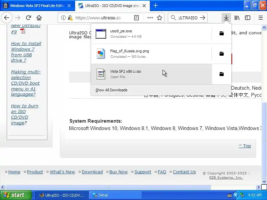The height and width of the screenshot is (200, 267).
Task: Switch to the Setup taskbar window
Action: click(x=116, y=195)
